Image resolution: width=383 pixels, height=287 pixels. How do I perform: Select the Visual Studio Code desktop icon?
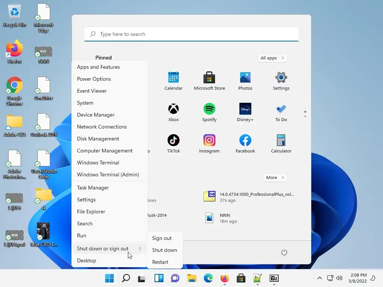point(44,165)
